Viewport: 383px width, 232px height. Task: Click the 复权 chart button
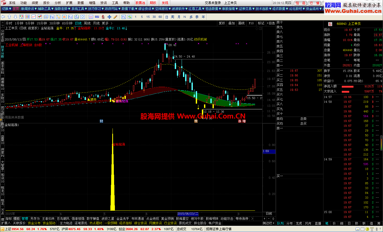(222, 23)
